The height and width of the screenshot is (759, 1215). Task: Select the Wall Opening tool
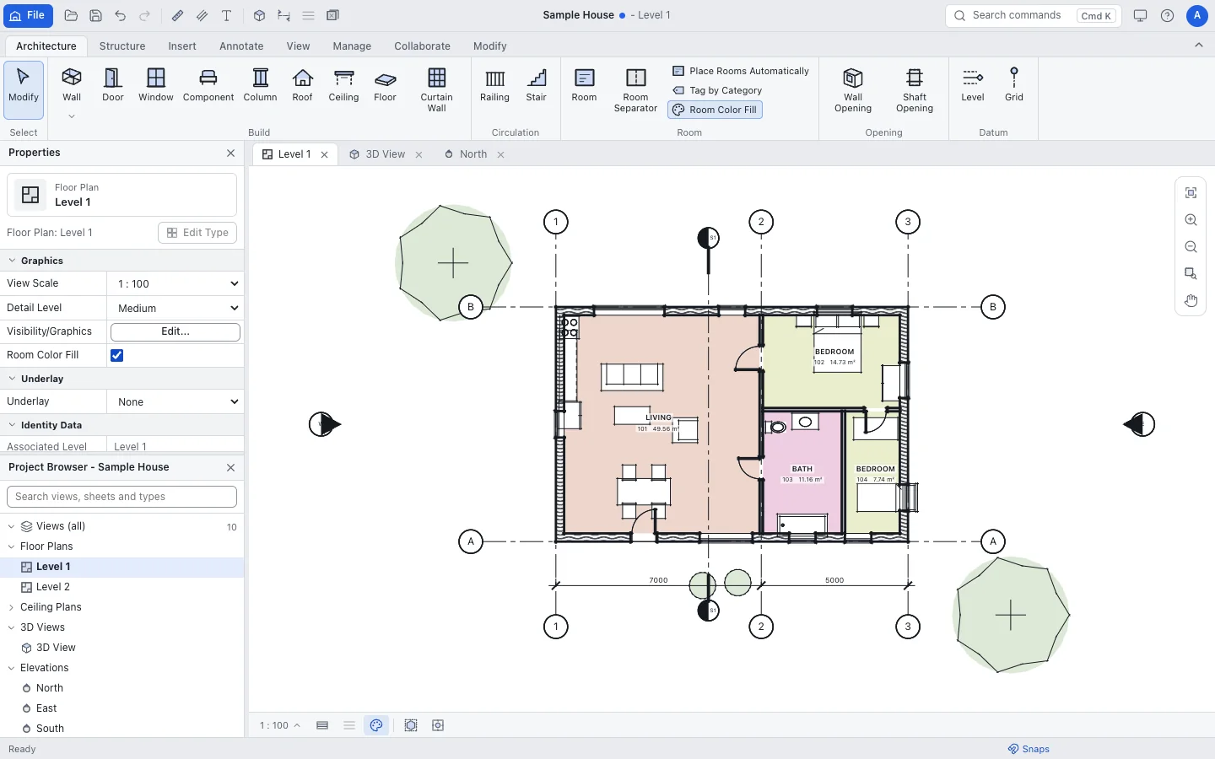[x=853, y=90]
